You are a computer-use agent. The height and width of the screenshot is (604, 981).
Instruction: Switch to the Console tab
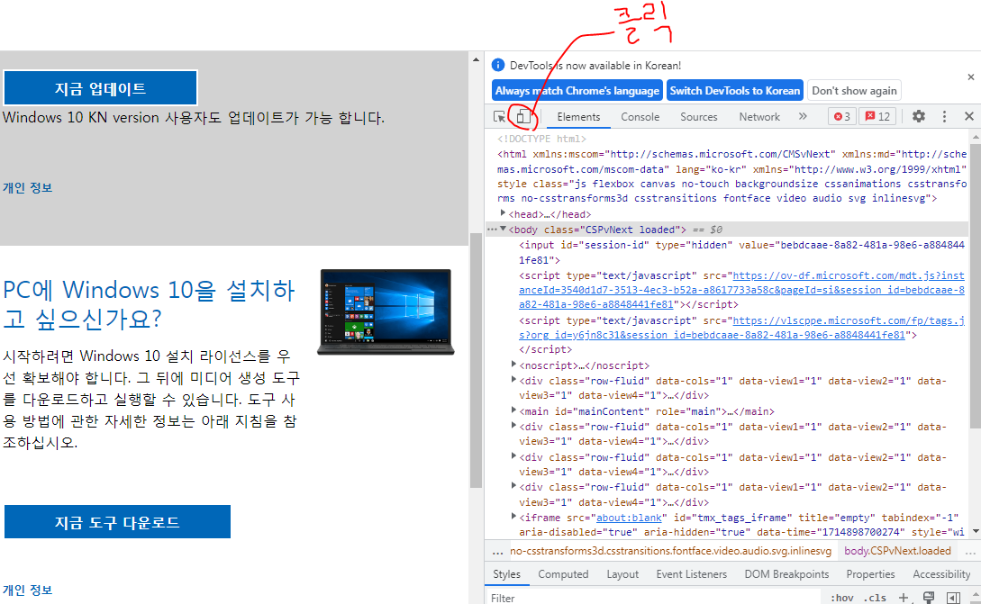(640, 117)
